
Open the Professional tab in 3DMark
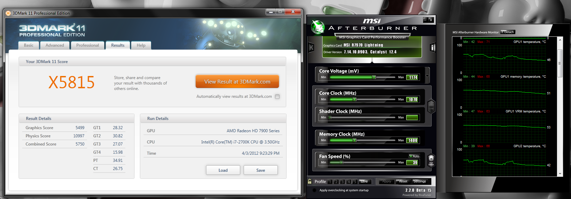click(87, 45)
